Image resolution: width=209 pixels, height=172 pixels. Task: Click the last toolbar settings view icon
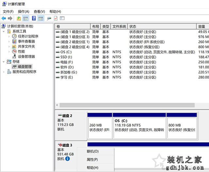62,18
